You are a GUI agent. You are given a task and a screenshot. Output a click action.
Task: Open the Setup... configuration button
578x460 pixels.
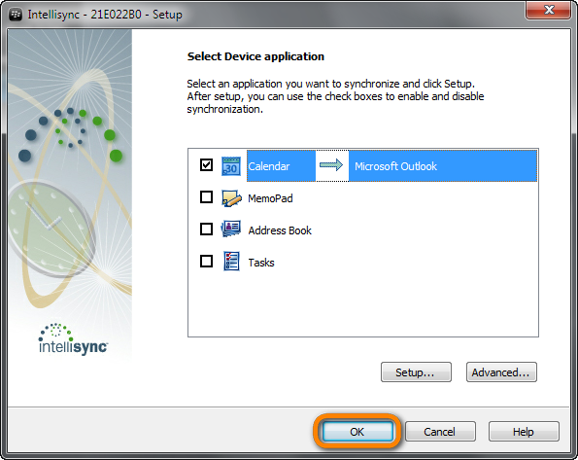click(416, 372)
